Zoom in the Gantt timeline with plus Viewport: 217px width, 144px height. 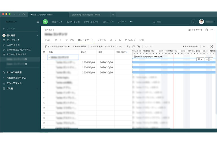tap(211, 59)
